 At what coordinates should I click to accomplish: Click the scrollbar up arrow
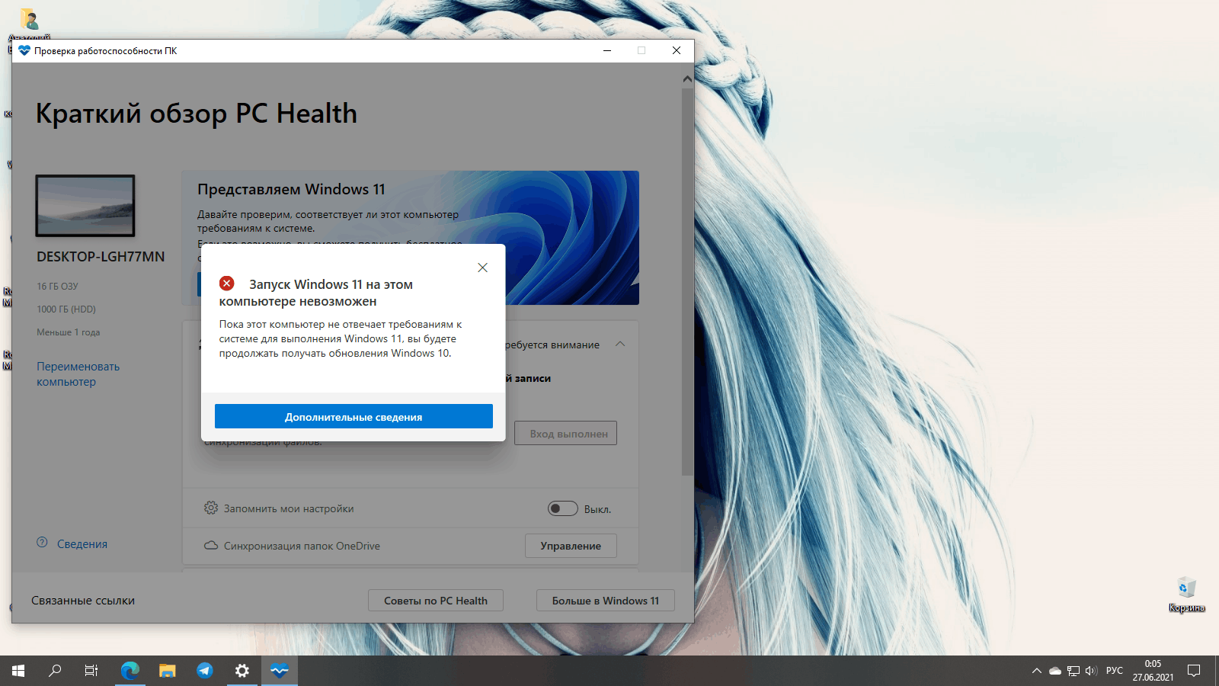click(x=687, y=79)
